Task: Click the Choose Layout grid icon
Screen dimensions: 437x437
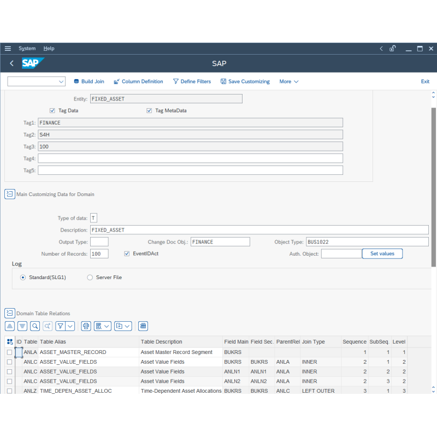Action: (143, 326)
